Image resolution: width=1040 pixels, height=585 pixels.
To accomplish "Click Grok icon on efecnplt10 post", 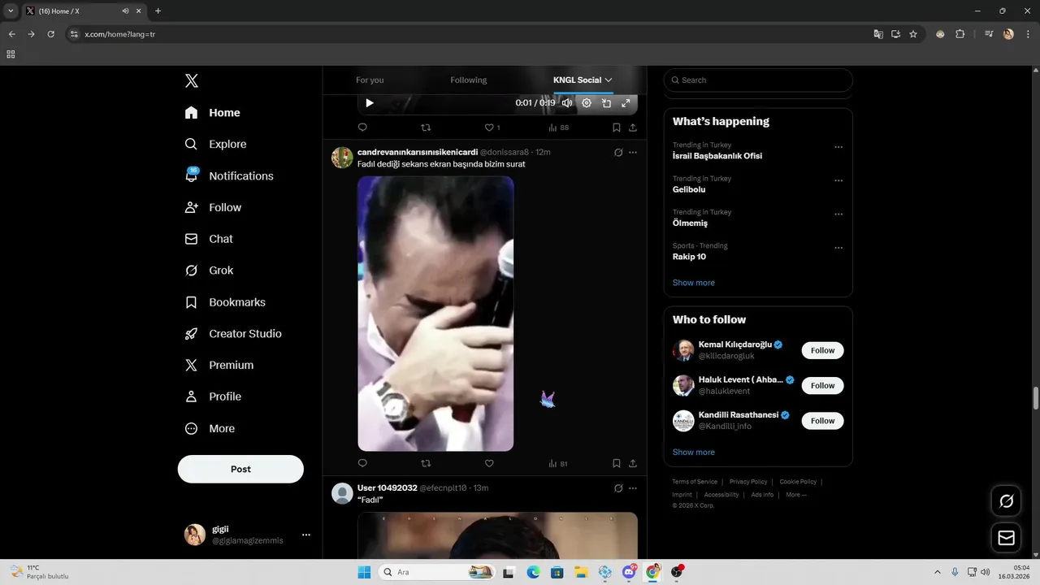I will pyautogui.click(x=618, y=487).
